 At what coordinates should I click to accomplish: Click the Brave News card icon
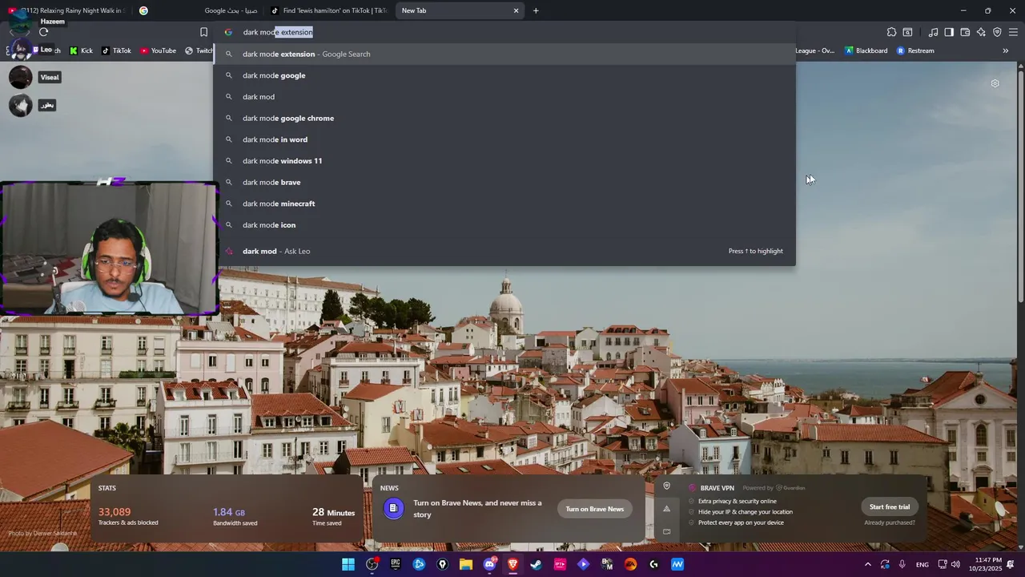(393, 508)
